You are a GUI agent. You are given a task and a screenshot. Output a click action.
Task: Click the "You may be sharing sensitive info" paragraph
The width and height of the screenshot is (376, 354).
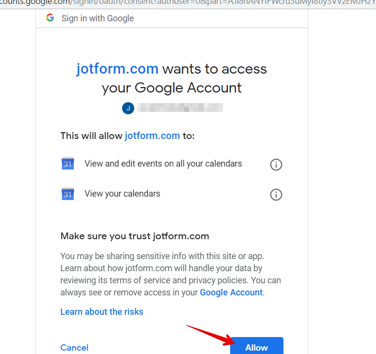(171, 275)
